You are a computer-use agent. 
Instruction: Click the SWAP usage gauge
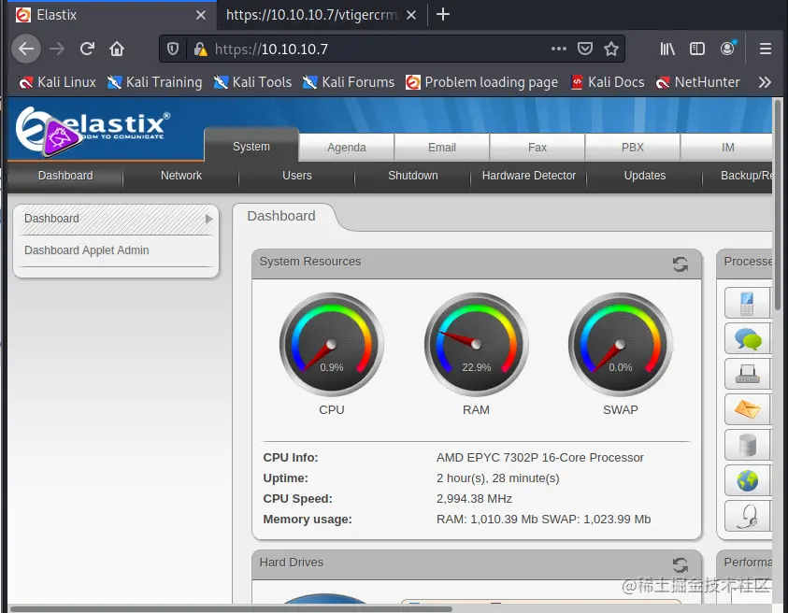point(620,345)
